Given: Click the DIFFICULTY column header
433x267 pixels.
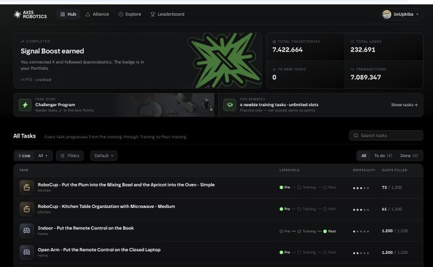Looking at the screenshot, I should click(x=364, y=170).
